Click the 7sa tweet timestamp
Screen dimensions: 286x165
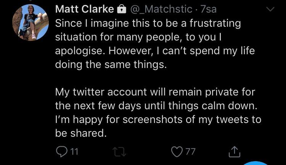click(209, 9)
